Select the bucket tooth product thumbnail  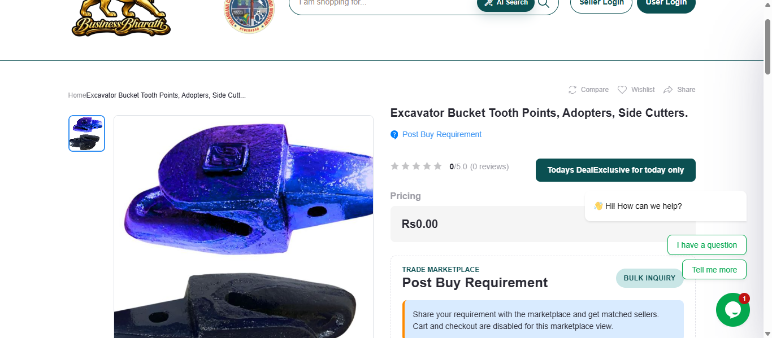tap(86, 133)
